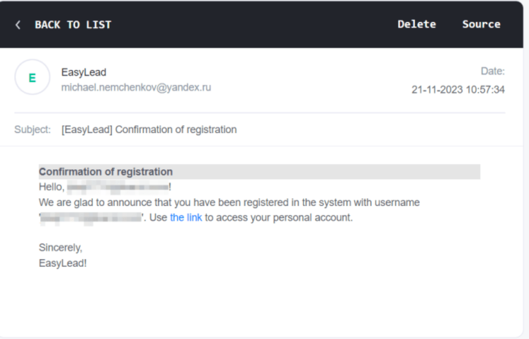
Task: Click the michael.nemchenkov@yandex.ru sender address
Action: 136,88
